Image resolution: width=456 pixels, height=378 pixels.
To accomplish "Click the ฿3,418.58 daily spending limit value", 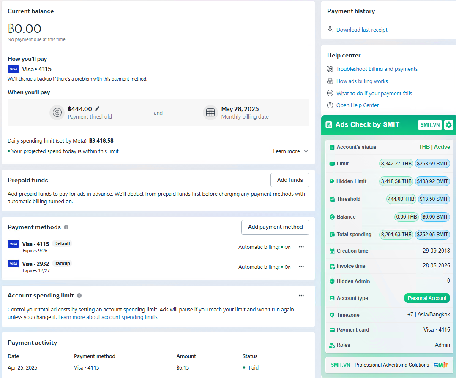I will pyautogui.click(x=101, y=140).
